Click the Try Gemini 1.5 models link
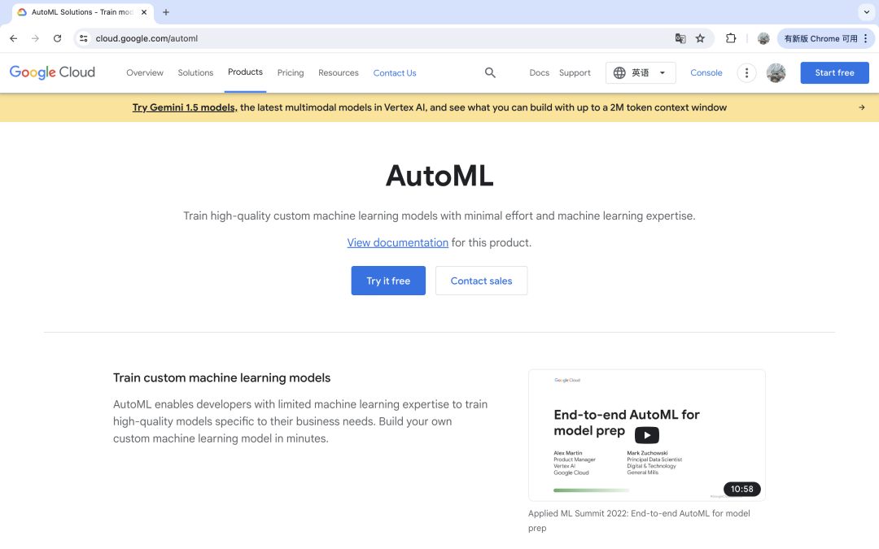Viewport: 879px width, 549px height. (185, 107)
